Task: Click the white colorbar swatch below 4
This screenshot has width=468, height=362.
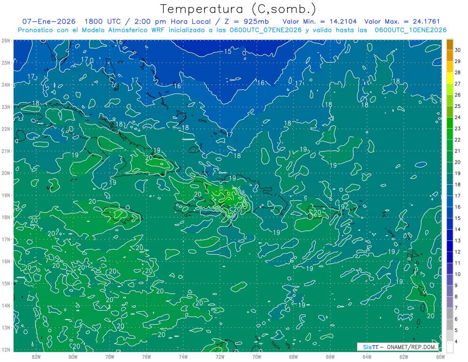Action: click(x=450, y=347)
